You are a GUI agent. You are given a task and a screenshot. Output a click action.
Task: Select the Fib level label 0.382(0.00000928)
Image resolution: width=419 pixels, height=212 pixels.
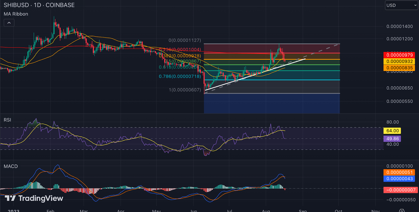coord(180,56)
